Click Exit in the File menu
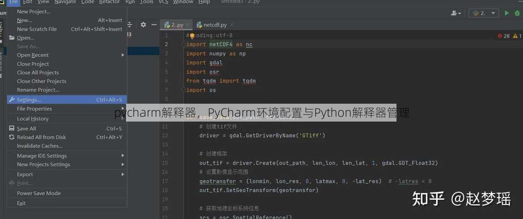The height and width of the screenshot is (219, 523). click(x=67, y=203)
